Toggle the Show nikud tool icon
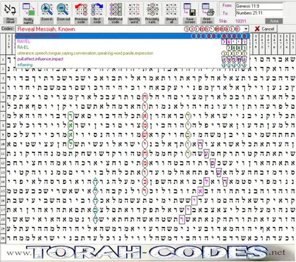The image size is (296, 262). tap(10, 10)
